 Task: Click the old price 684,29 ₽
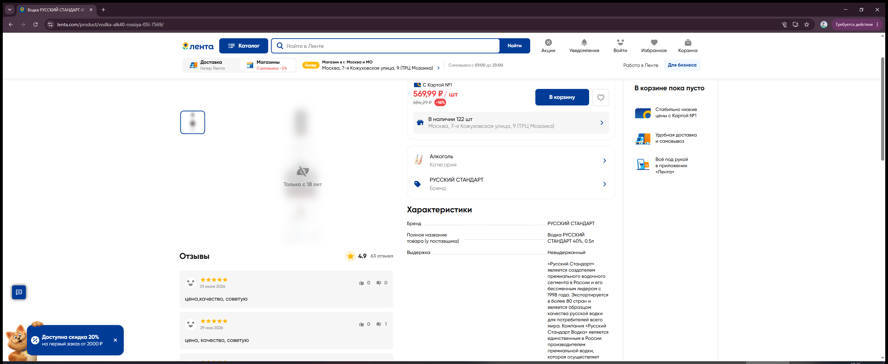pos(422,102)
